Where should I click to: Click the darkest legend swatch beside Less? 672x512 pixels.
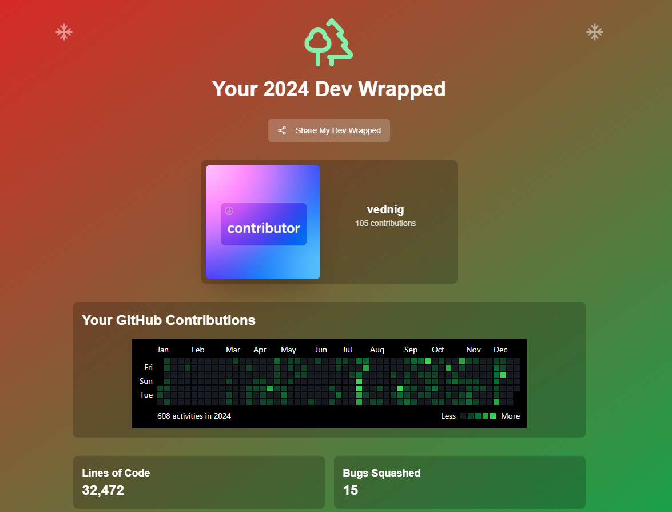(463, 416)
